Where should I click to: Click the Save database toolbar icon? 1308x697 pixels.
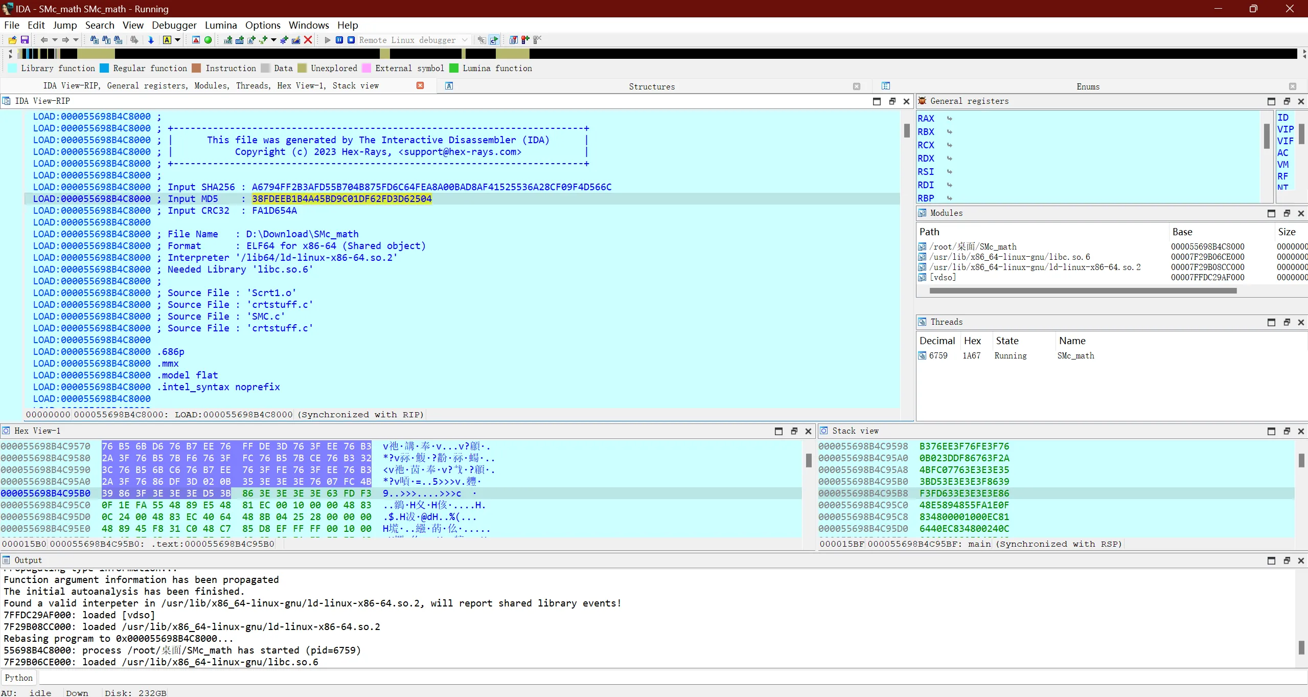pos(24,40)
